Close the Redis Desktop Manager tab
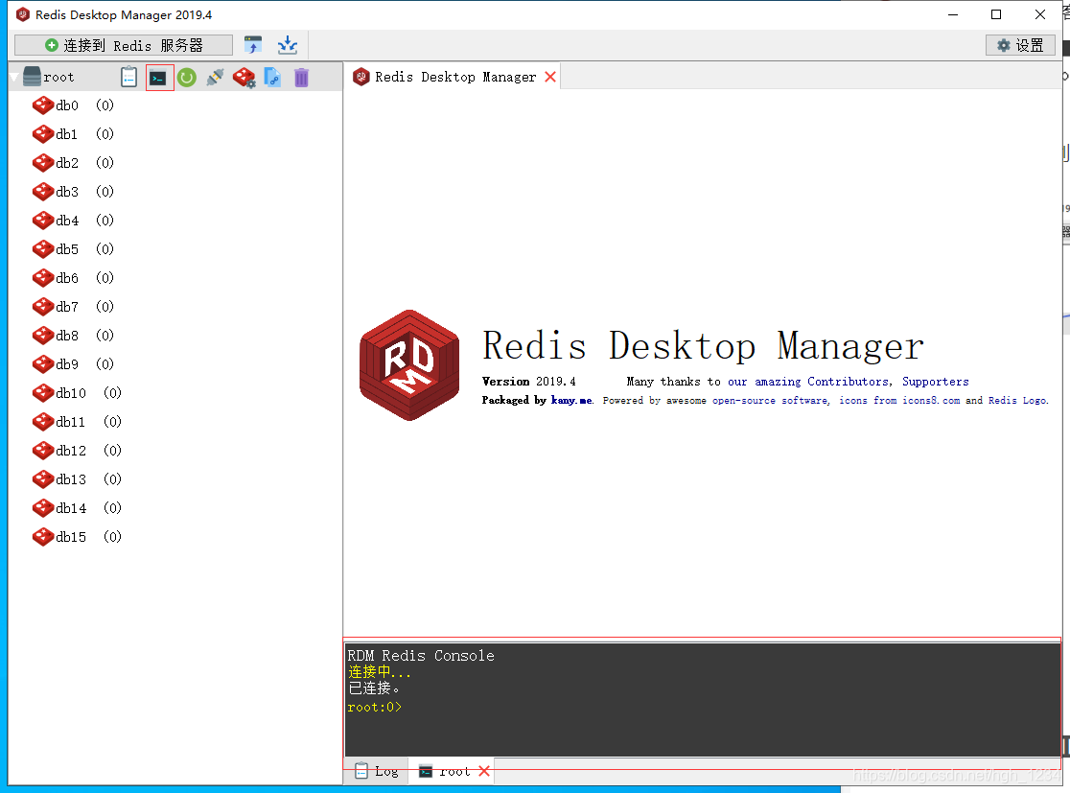The height and width of the screenshot is (793, 1070). click(x=550, y=77)
